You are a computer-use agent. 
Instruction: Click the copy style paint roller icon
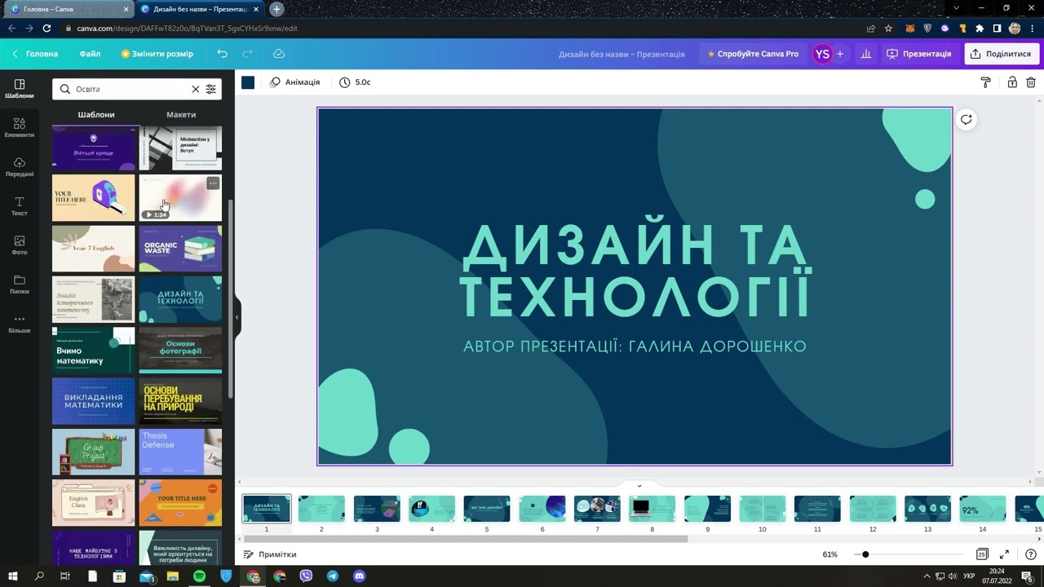pyautogui.click(x=985, y=82)
